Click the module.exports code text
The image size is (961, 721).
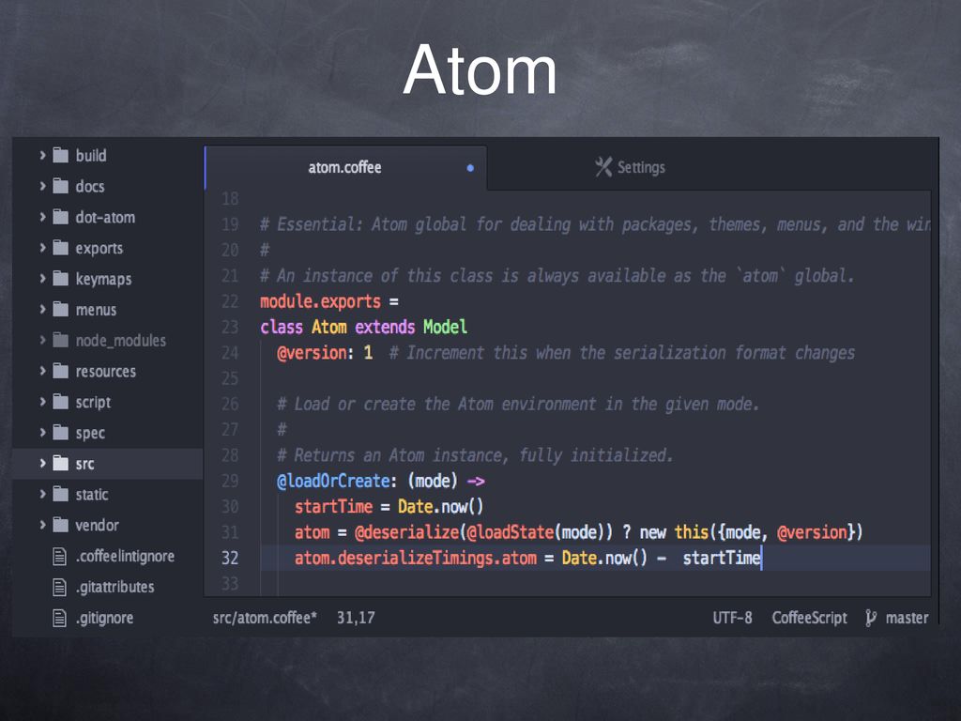(x=320, y=301)
